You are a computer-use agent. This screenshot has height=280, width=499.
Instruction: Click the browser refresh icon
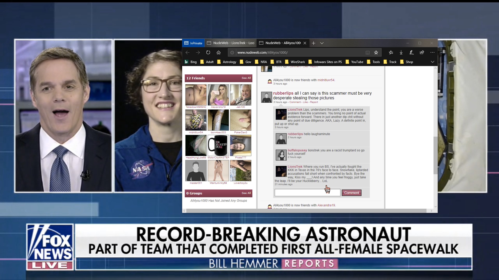point(208,52)
